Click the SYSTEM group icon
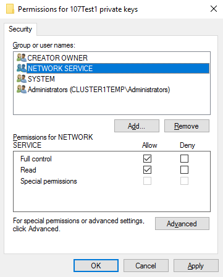Viewport: 223px width, 277px height. point(22,79)
